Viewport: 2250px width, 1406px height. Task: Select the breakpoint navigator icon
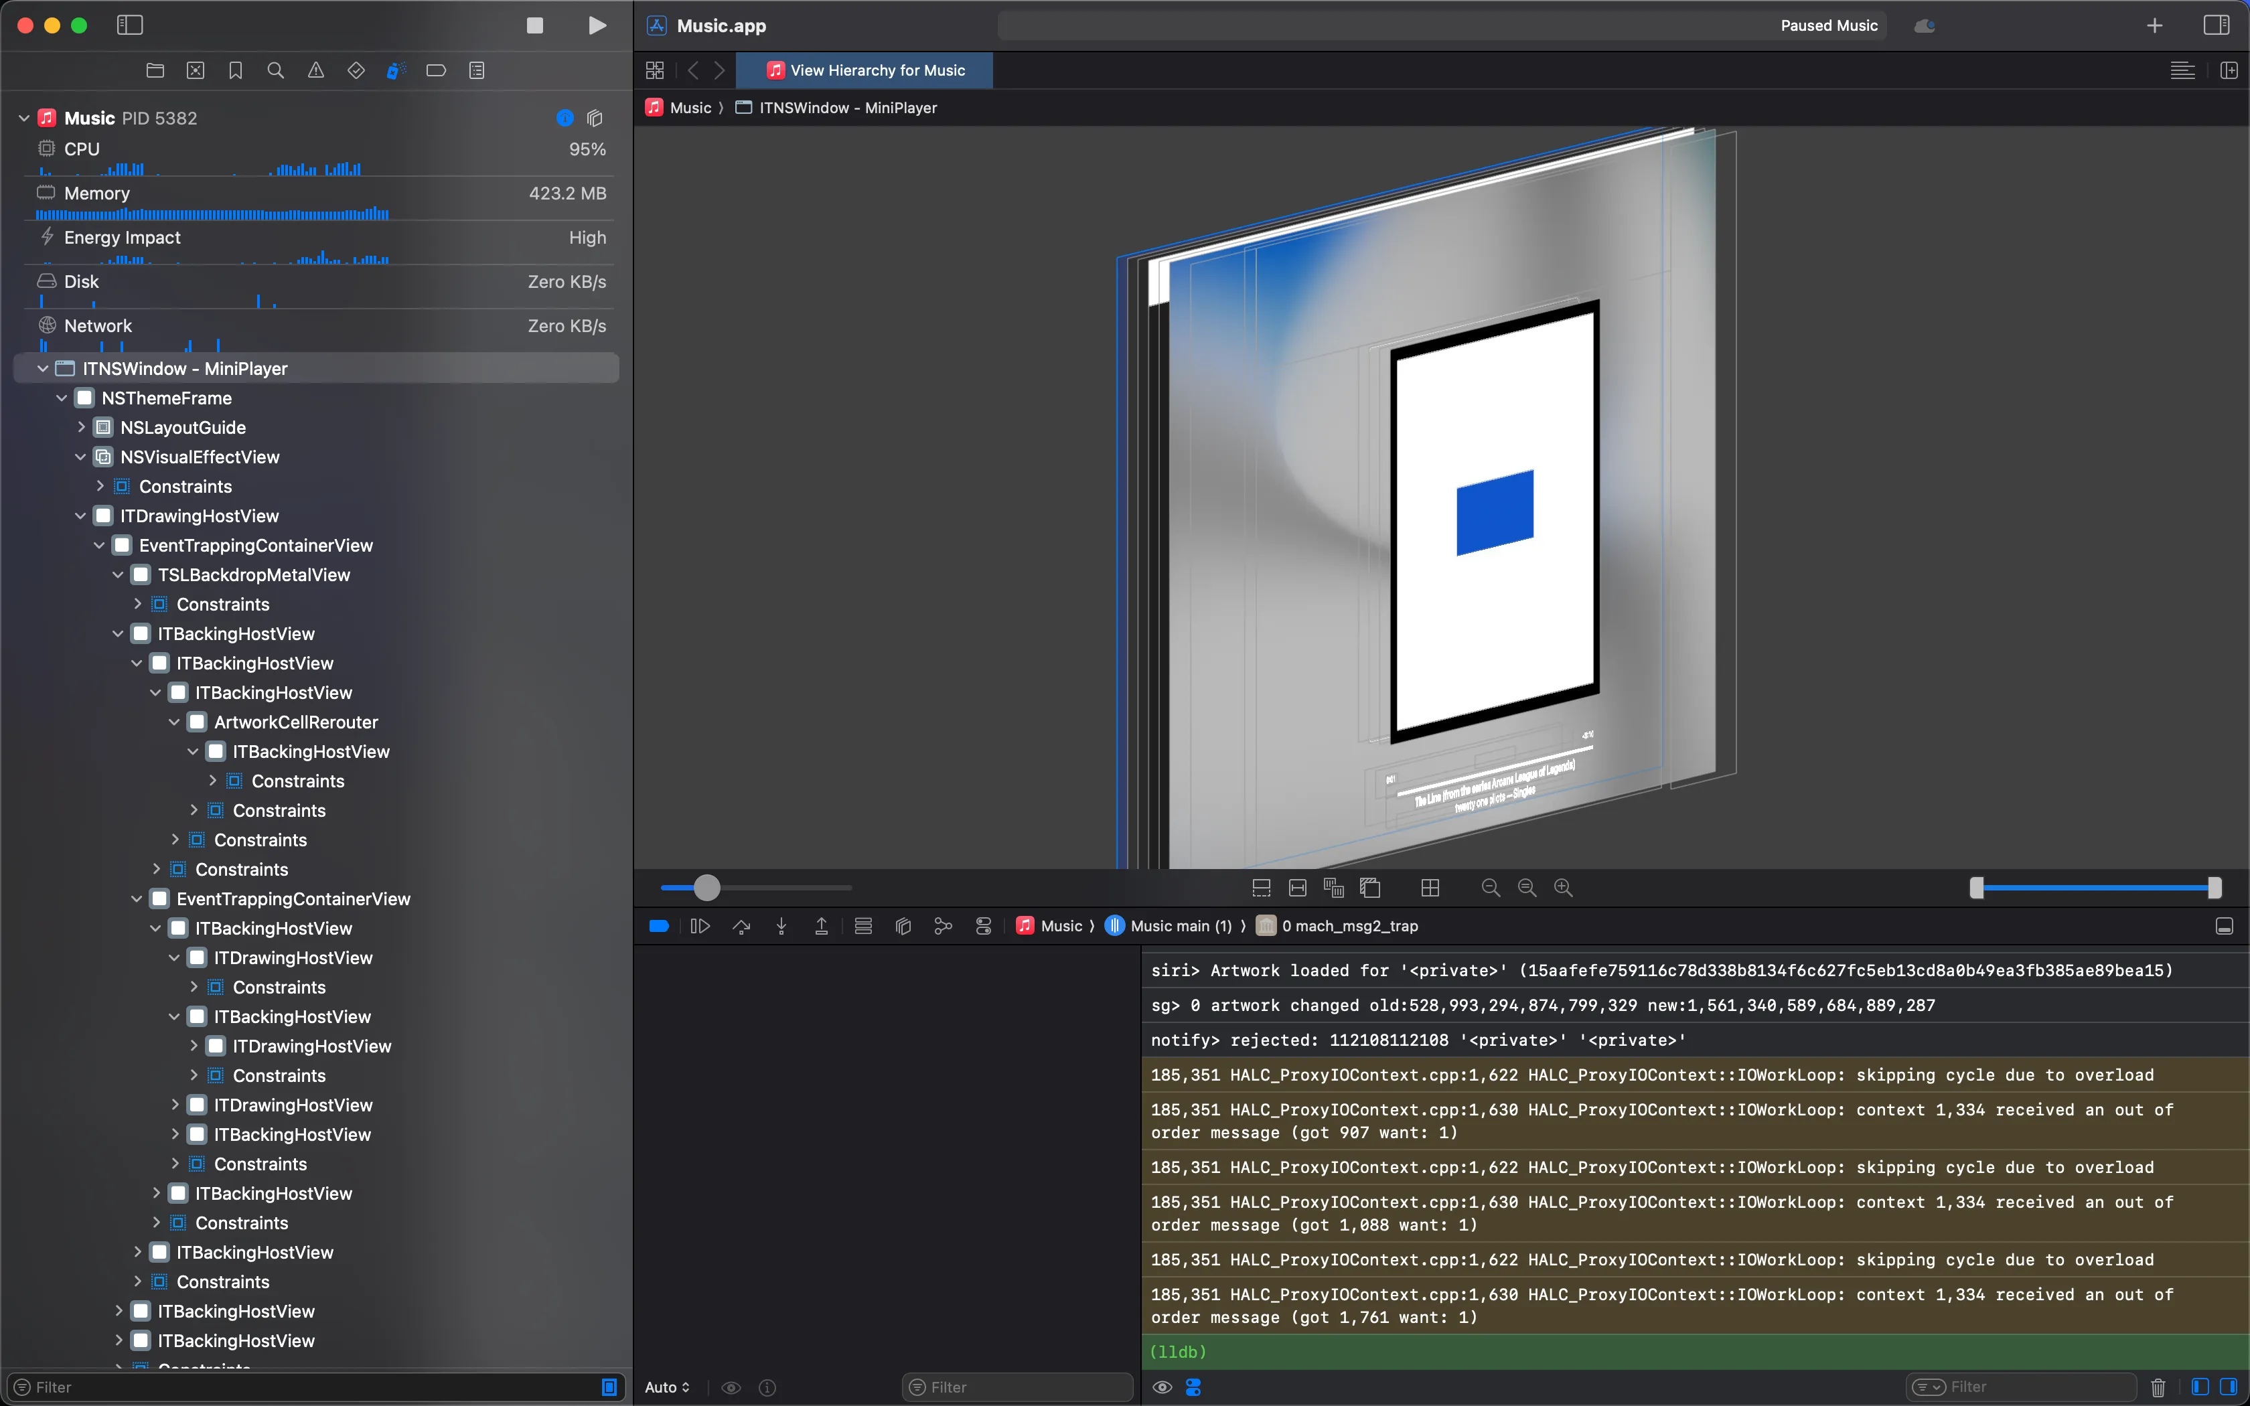(436, 71)
